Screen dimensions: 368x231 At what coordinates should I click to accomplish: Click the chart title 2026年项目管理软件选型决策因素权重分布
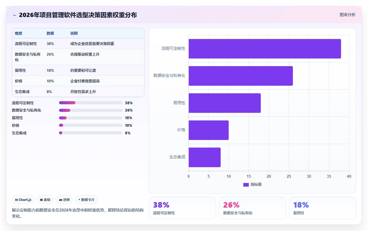click(x=78, y=15)
